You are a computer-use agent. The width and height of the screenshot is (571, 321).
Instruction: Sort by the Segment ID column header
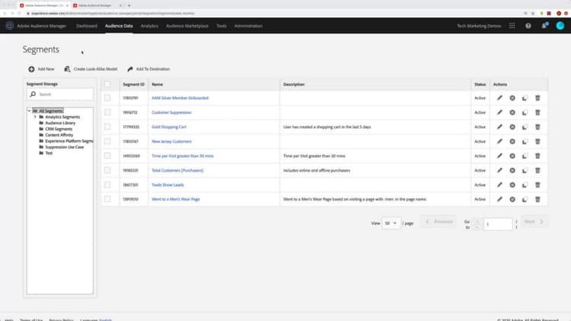133,85
